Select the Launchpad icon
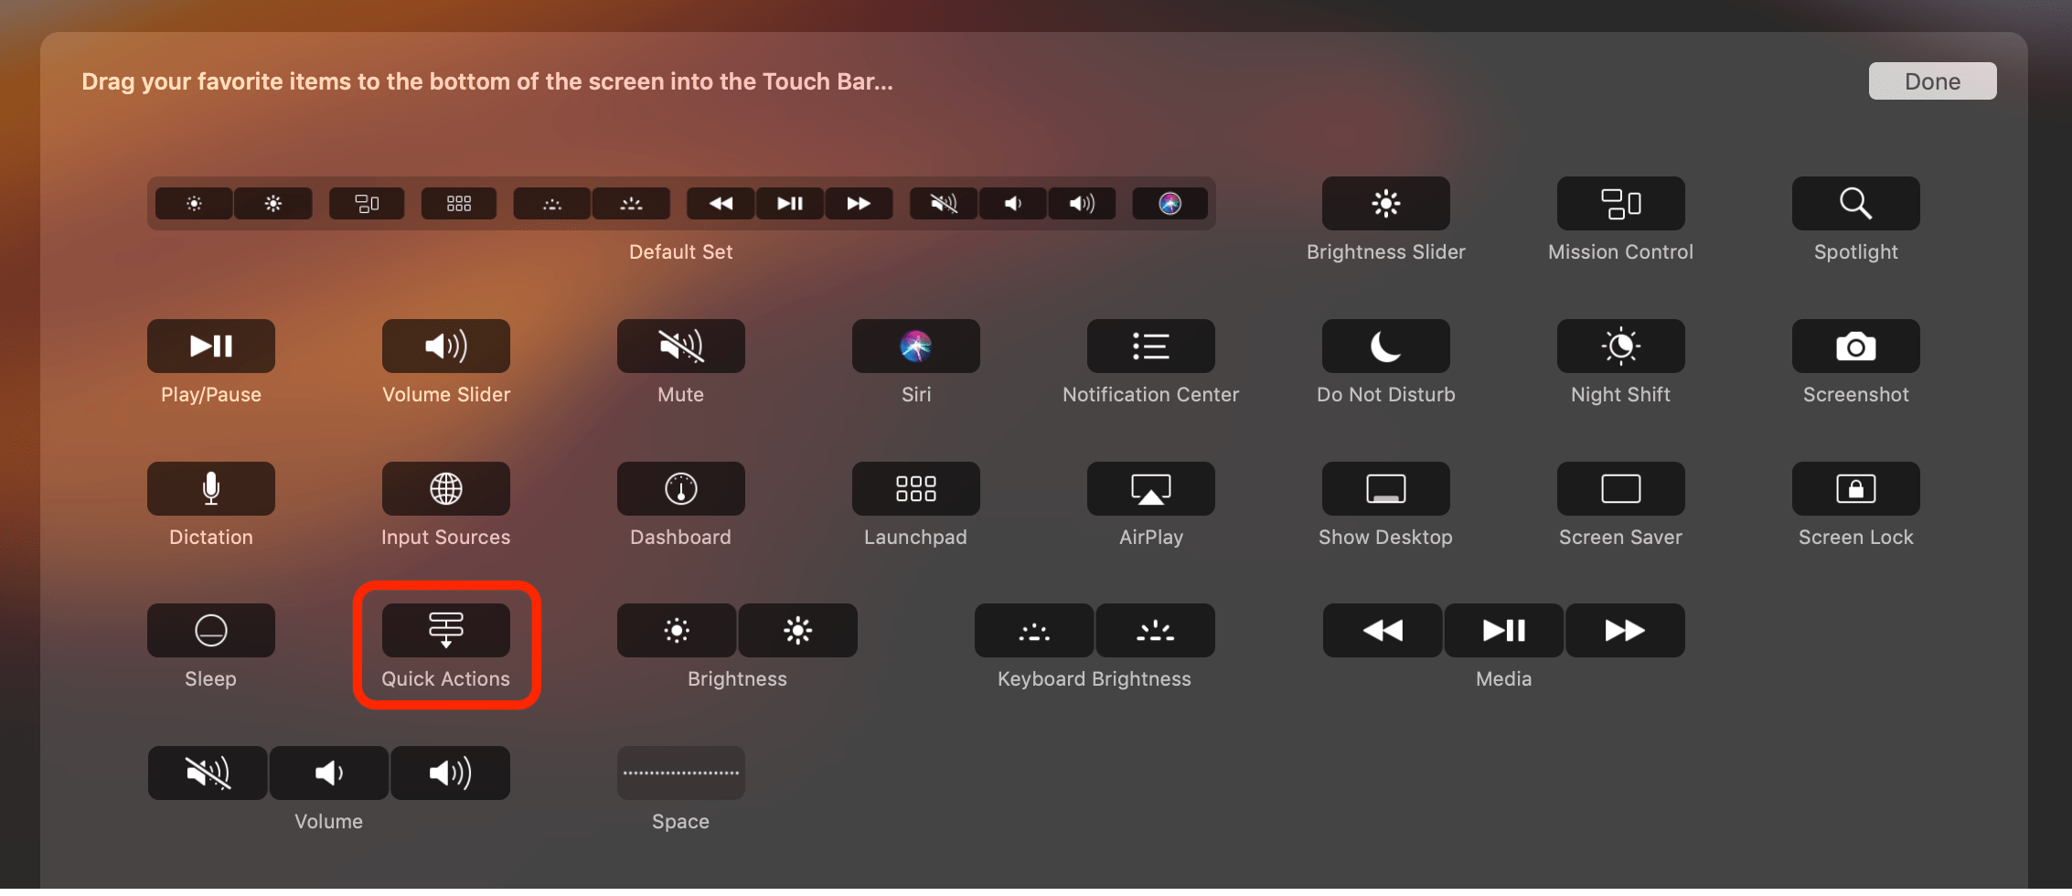2072x896 pixels. pos(915,487)
